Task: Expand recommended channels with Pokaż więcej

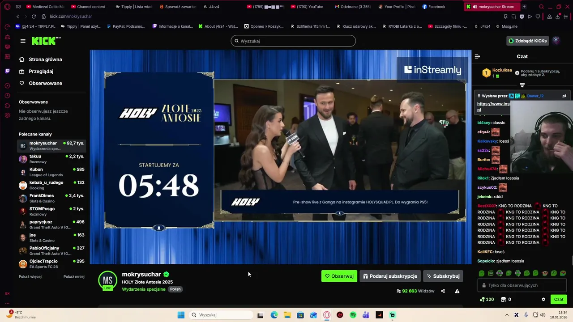Action: tap(30, 276)
